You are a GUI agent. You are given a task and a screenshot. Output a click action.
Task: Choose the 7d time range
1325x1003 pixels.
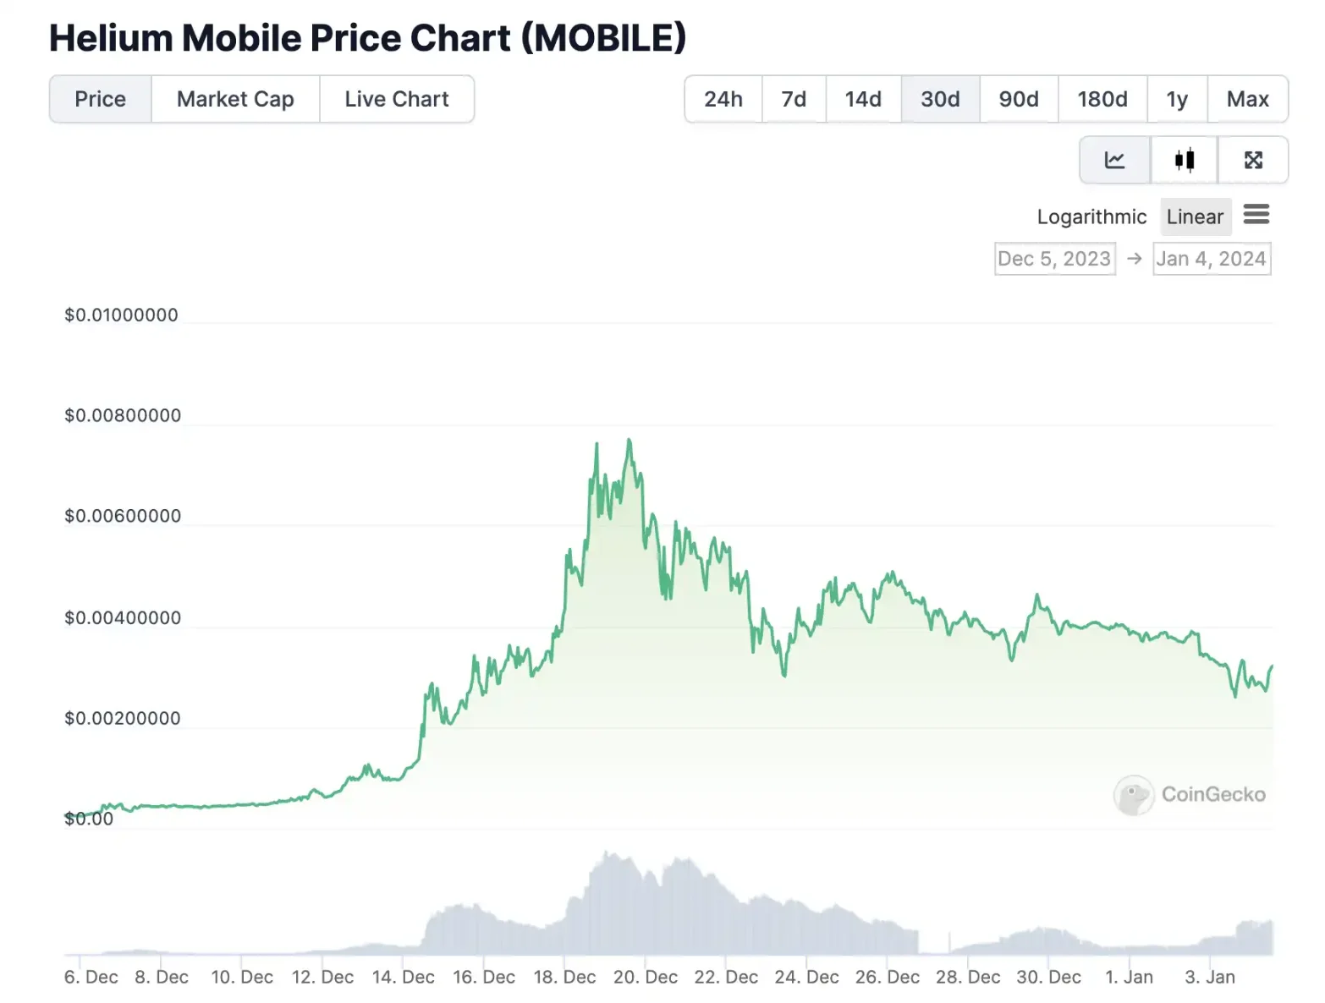coord(794,99)
